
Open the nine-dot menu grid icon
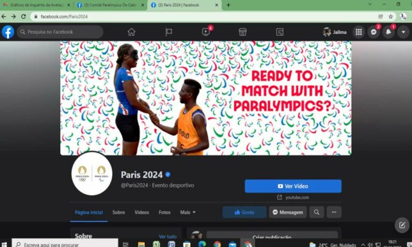(359, 32)
